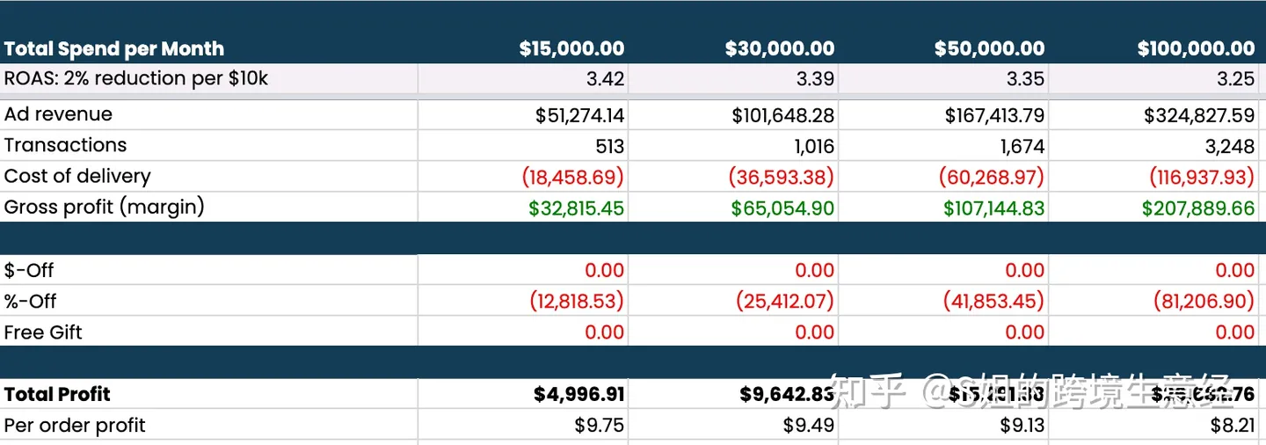
Task: Click the ROAS 2% reduction row label
Action: point(136,79)
